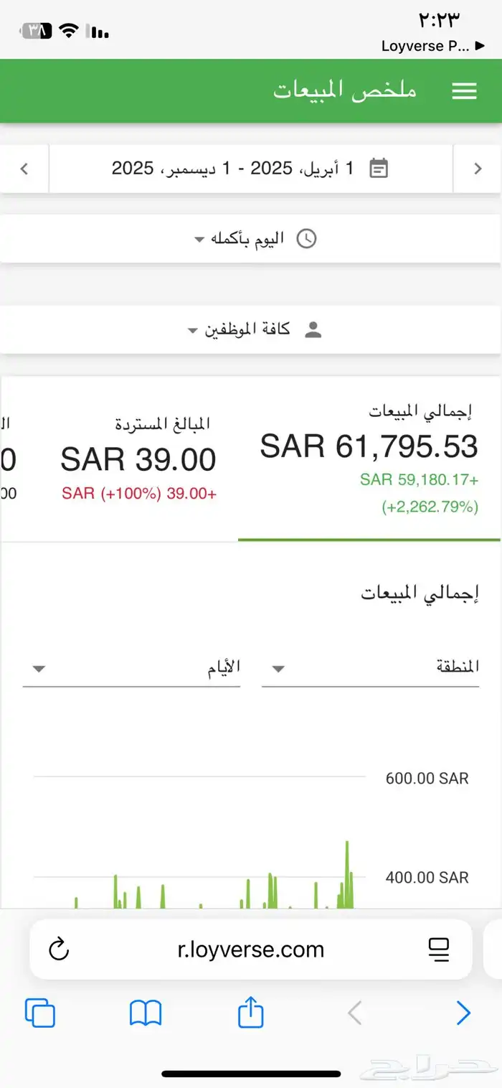The width and height of the screenshot is (502, 1088).
Task: Open the hamburger navigation menu
Action: [465, 91]
